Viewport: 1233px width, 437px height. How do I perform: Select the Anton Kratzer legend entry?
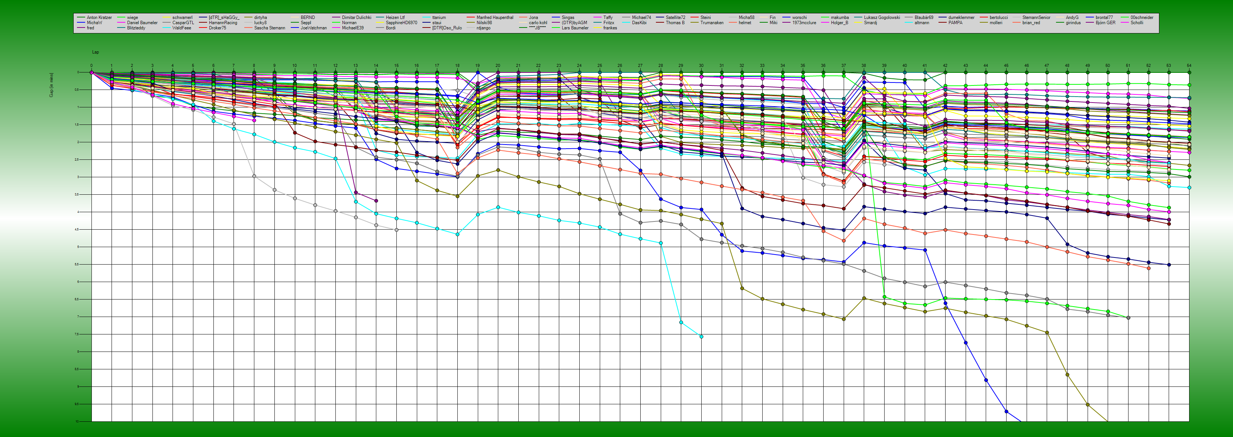[99, 18]
